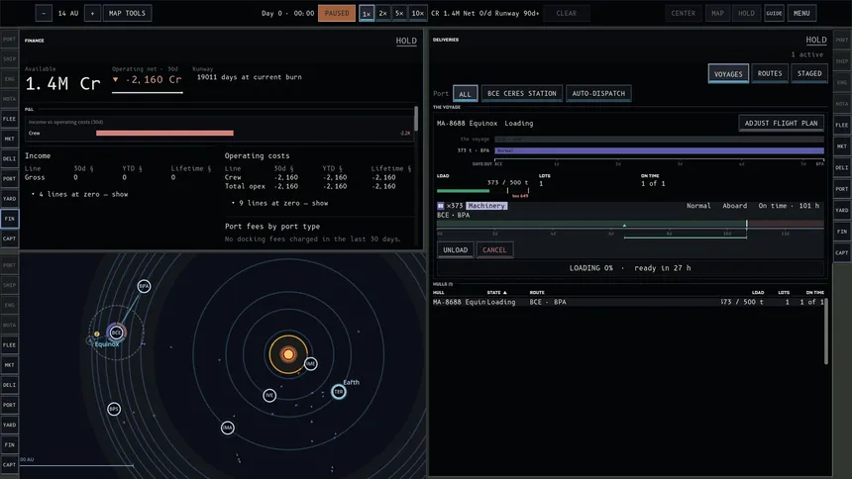Viewport: 852px width, 479px height.
Task: Click the CLEAR button in top bar
Action: point(567,13)
